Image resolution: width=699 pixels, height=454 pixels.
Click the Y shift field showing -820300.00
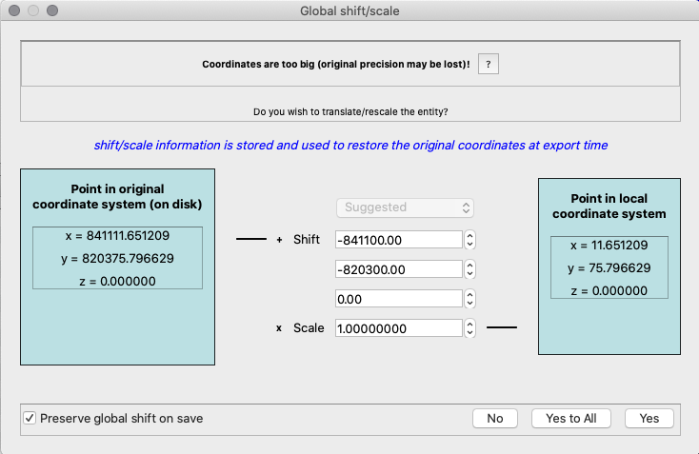[x=398, y=269]
